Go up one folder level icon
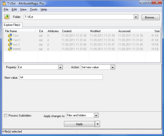 7,17
